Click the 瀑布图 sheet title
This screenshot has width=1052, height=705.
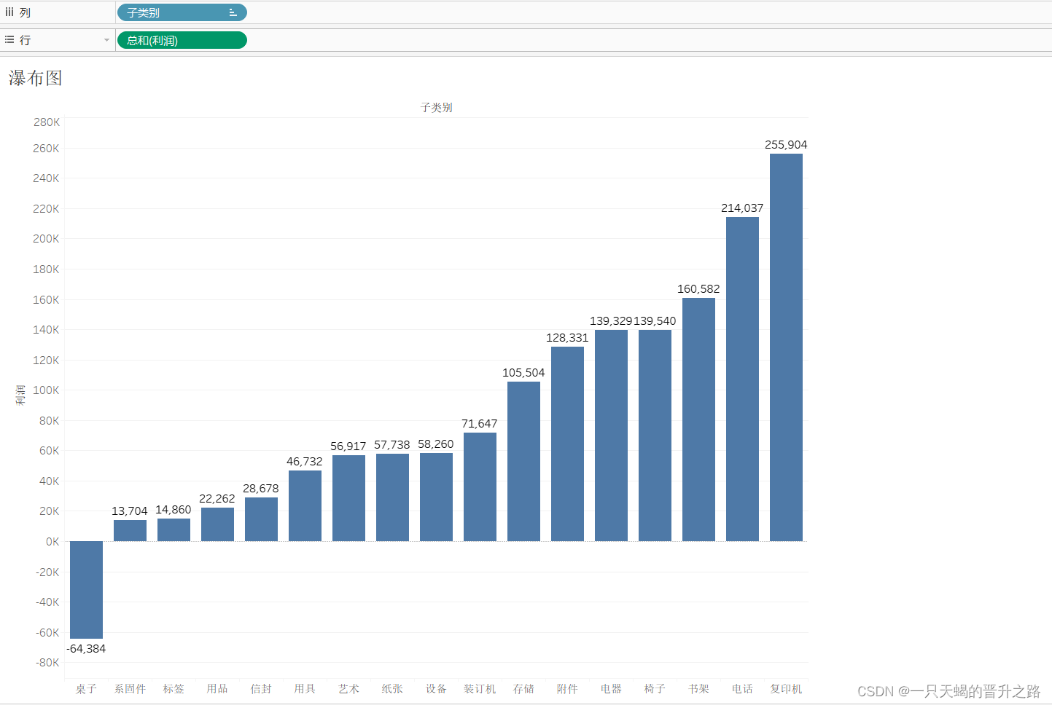[x=35, y=78]
